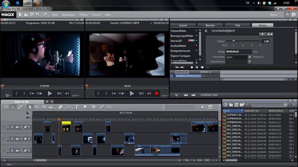298x167 pixels.
Task: Click the Eigene Vorlagen entry
Action: (x=180, y=56)
